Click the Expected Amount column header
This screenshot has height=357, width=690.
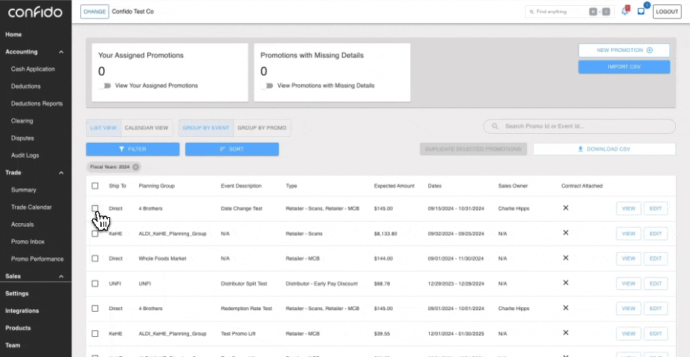tap(394, 186)
